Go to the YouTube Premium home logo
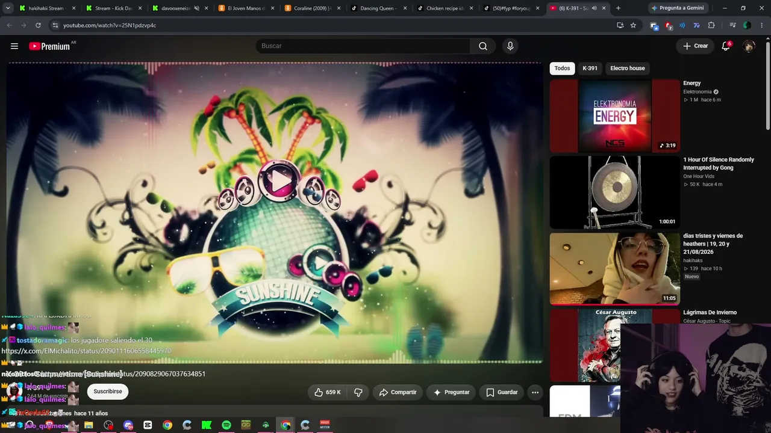 point(49,46)
